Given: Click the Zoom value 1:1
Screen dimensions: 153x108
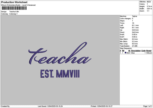Looking at the screenshot, I should click(148, 11).
